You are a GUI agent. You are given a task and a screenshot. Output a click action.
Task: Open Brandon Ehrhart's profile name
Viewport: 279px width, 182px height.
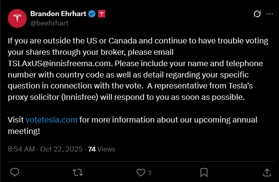pyautogui.click(x=59, y=14)
